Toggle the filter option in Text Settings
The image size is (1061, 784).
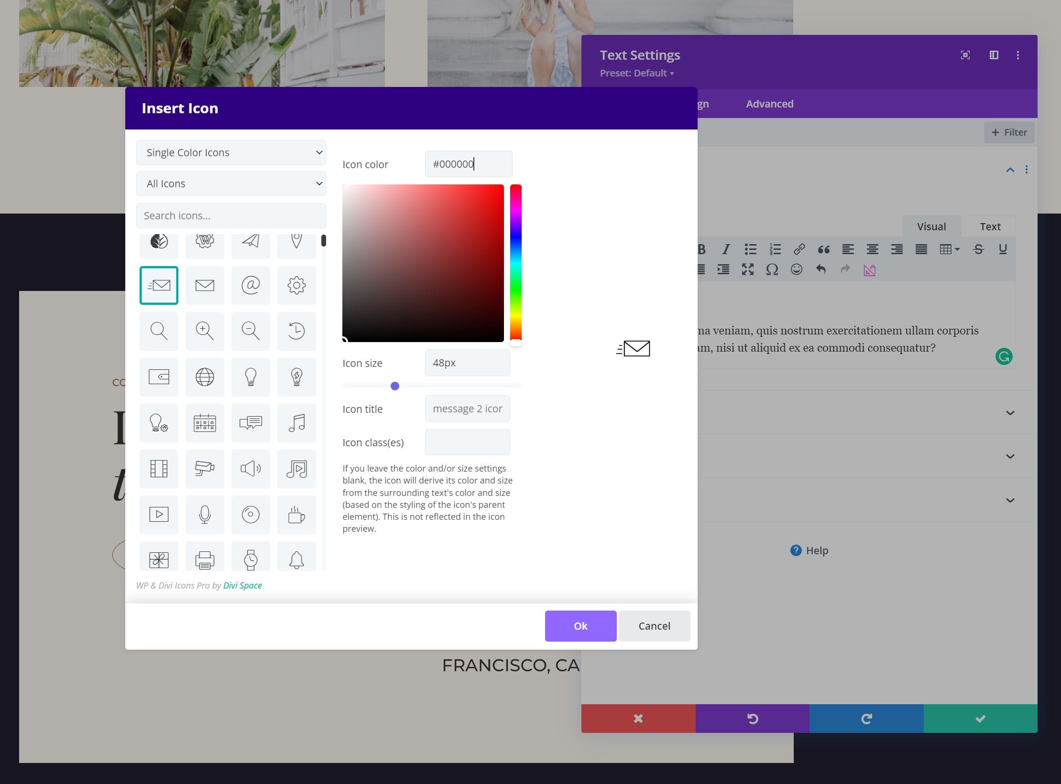(x=1008, y=132)
